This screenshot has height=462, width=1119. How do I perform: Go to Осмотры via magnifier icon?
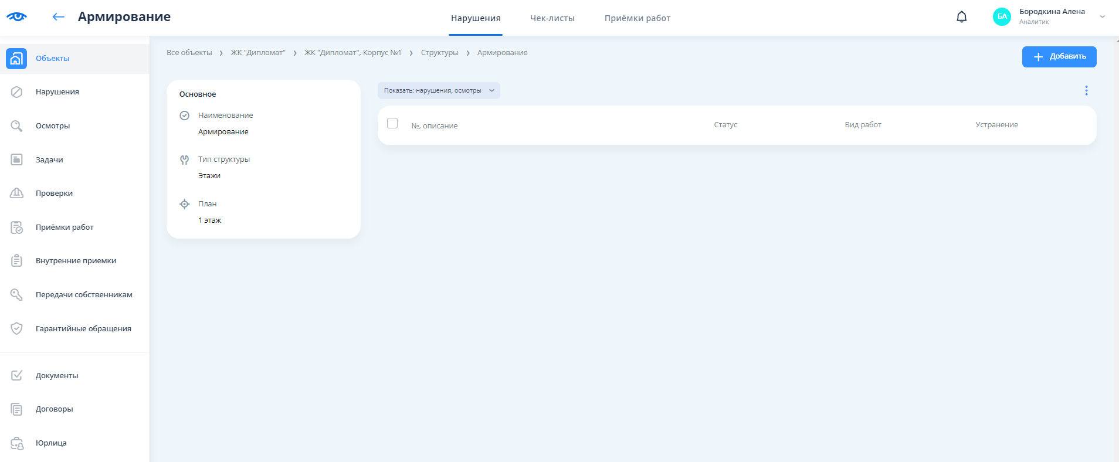point(16,126)
